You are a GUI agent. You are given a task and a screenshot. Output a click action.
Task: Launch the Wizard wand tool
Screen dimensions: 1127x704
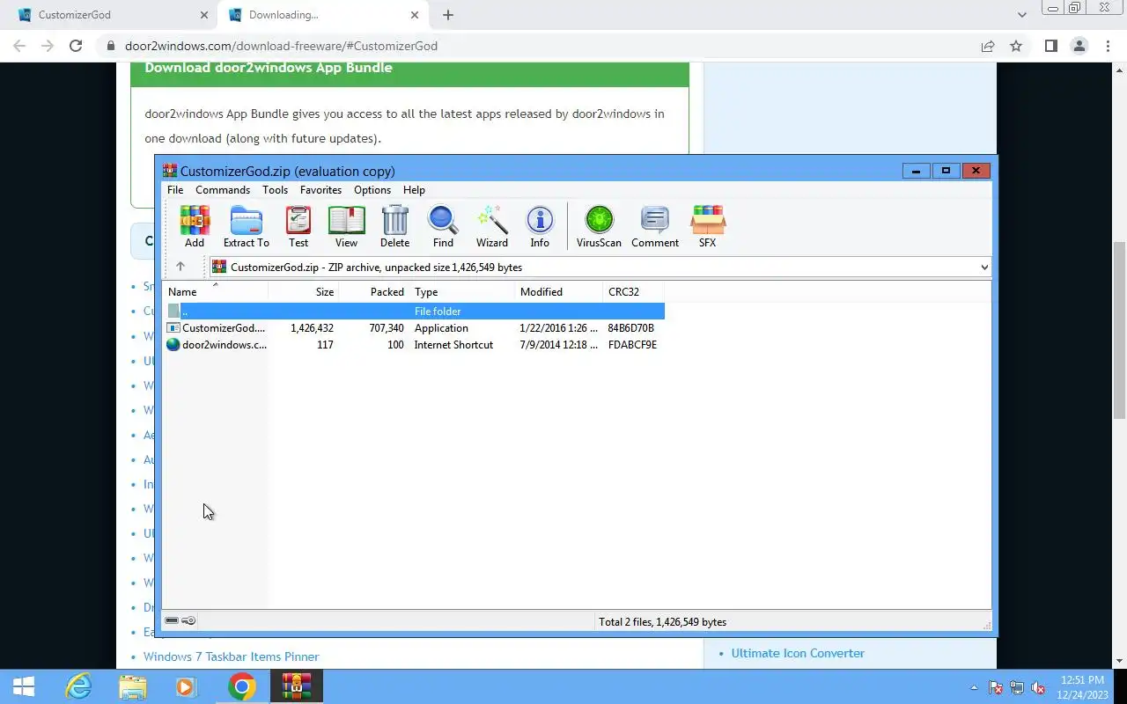tap(492, 226)
